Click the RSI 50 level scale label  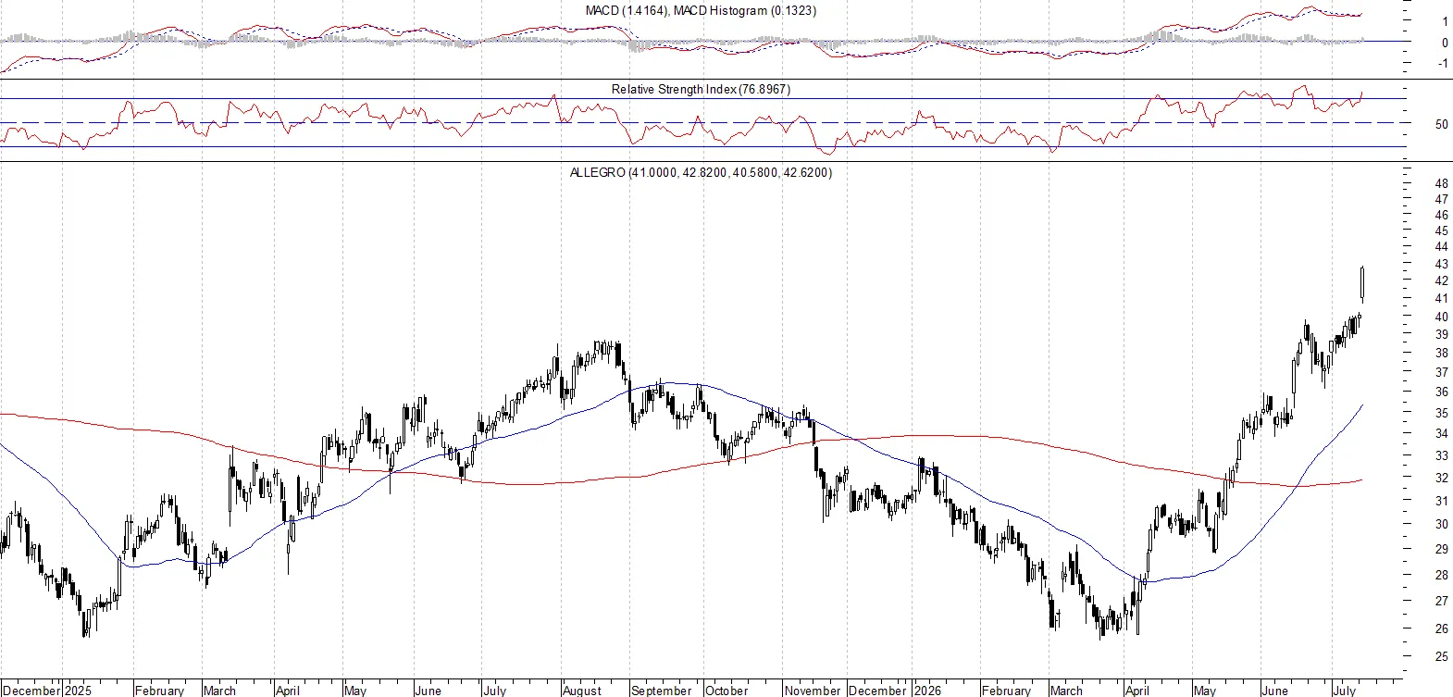click(1441, 124)
